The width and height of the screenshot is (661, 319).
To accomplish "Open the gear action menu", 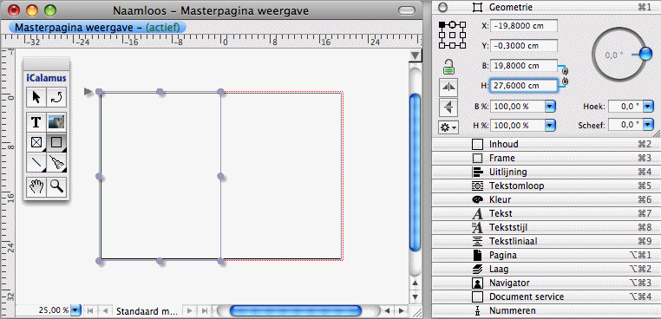I will (448, 127).
